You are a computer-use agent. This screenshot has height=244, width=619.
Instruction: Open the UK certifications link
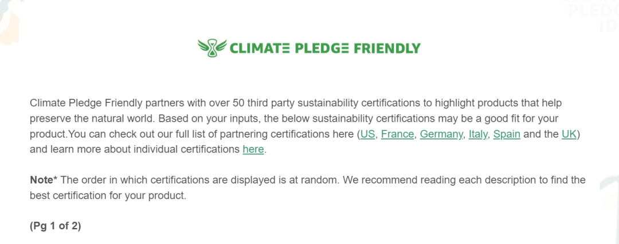(569, 134)
